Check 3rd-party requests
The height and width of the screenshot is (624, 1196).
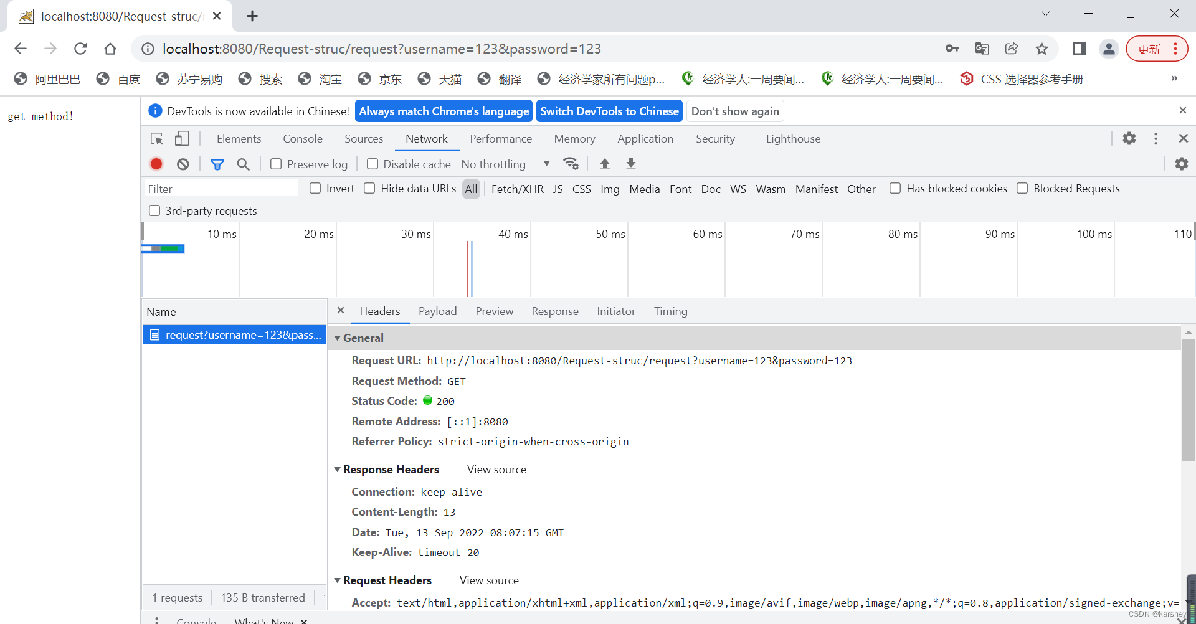click(x=154, y=210)
